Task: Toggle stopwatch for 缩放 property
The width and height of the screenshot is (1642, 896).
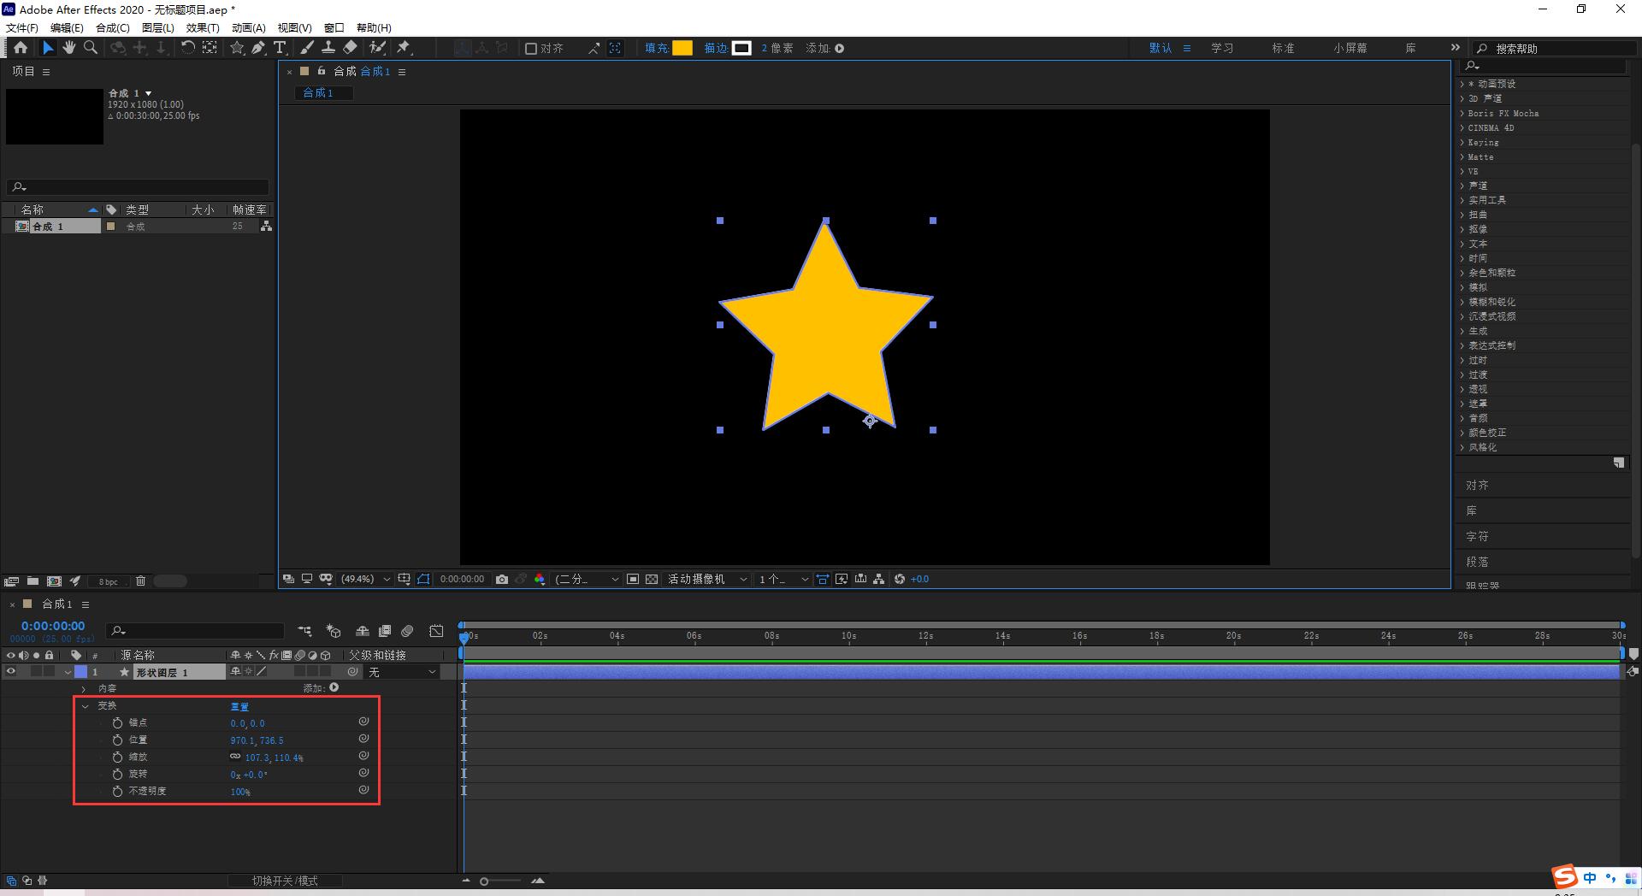Action: (118, 757)
